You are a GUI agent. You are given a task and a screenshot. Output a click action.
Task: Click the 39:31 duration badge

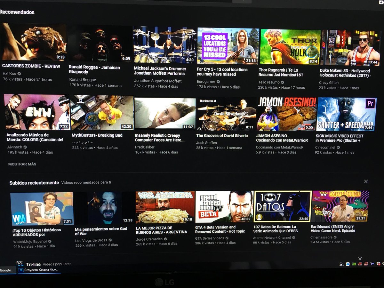(360, 218)
